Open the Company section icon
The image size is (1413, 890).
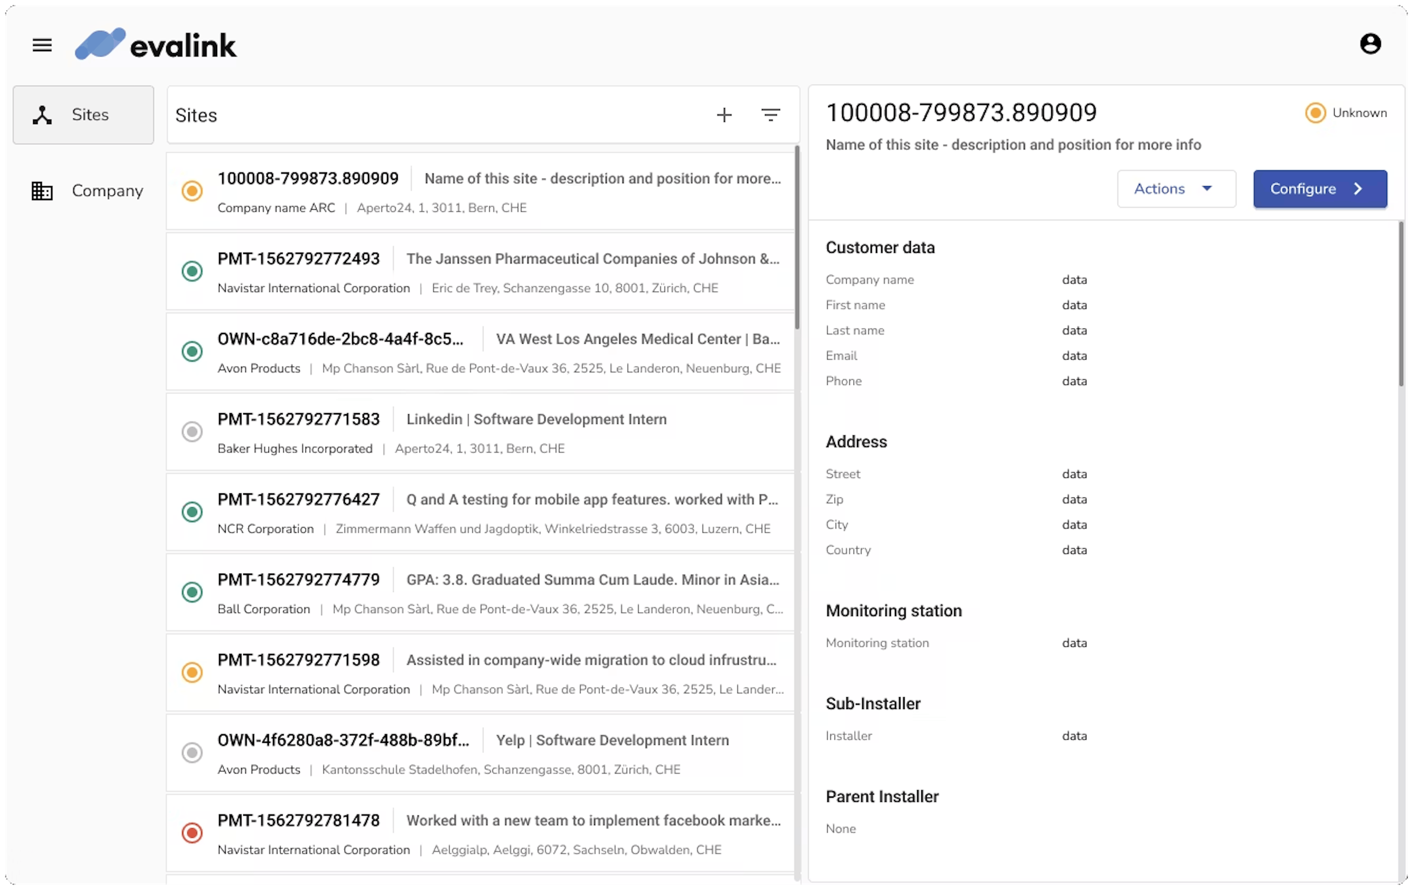coord(42,190)
